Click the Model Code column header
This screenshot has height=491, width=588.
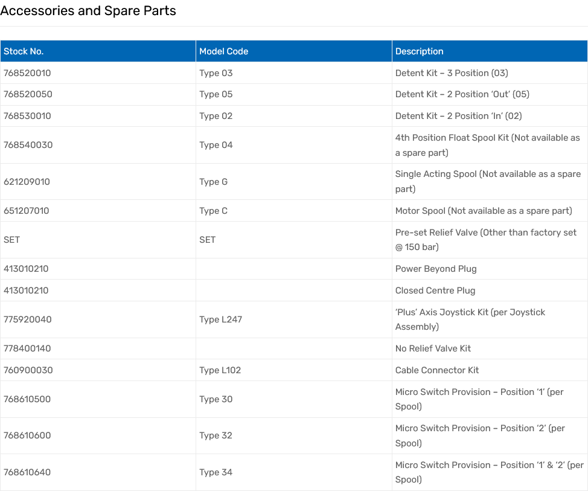click(223, 51)
